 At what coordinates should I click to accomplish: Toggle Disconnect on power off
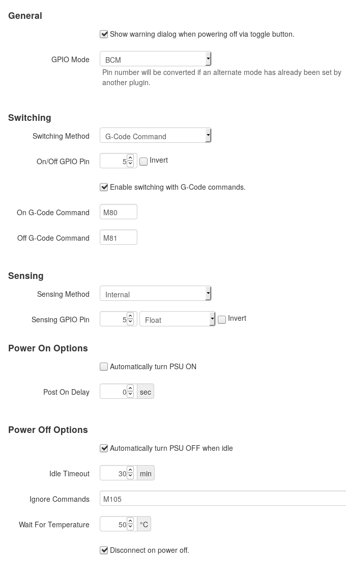click(104, 550)
